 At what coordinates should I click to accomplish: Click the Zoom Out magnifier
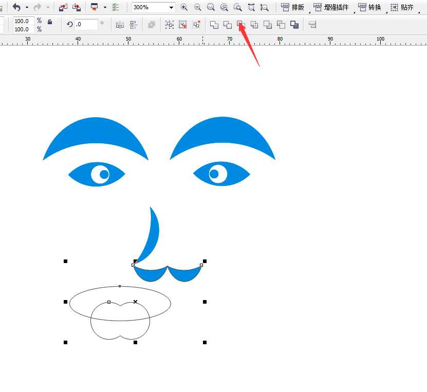click(197, 7)
